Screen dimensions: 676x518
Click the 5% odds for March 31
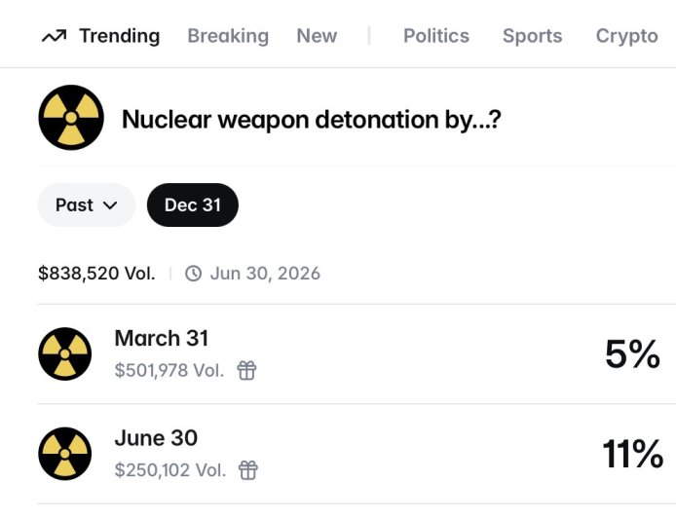[x=632, y=353]
